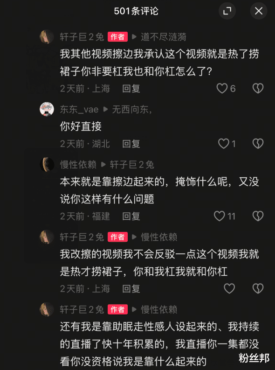Reply to the first comment from 上海

pos(131,89)
